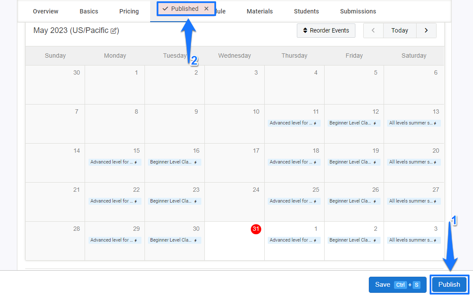Jump to Today in calendar
Image resolution: width=473 pixels, height=298 pixels.
click(400, 30)
